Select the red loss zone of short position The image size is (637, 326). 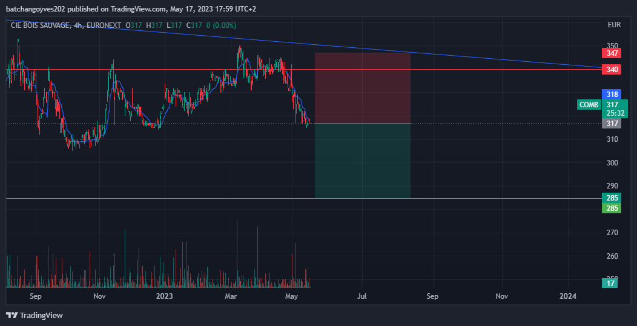363,88
